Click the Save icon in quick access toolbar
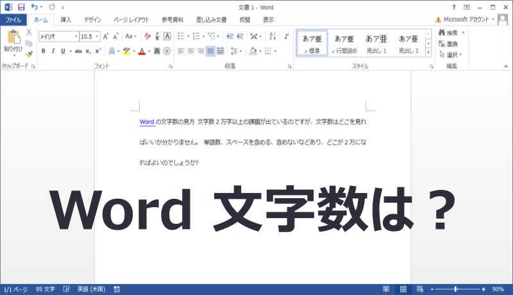This screenshot has width=513, height=295. 21,7
